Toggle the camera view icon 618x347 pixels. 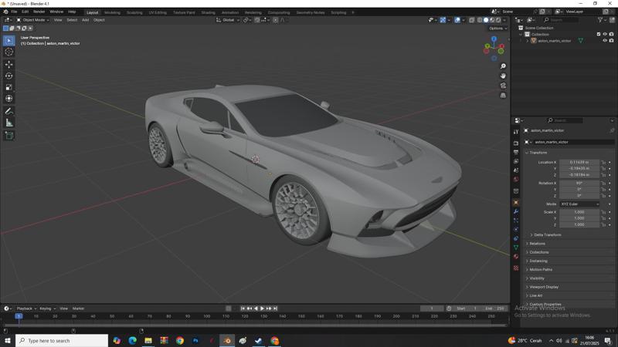click(503, 86)
